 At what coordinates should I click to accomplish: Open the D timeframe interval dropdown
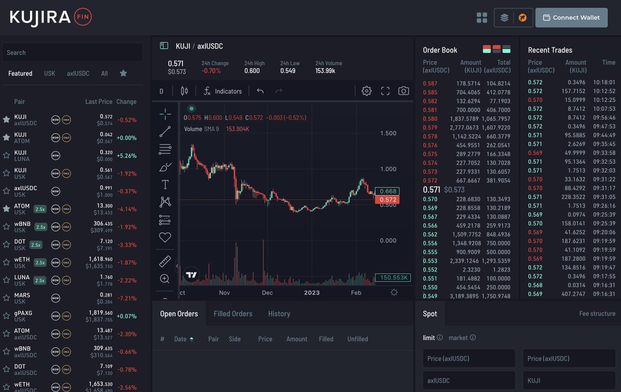[161, 91]
